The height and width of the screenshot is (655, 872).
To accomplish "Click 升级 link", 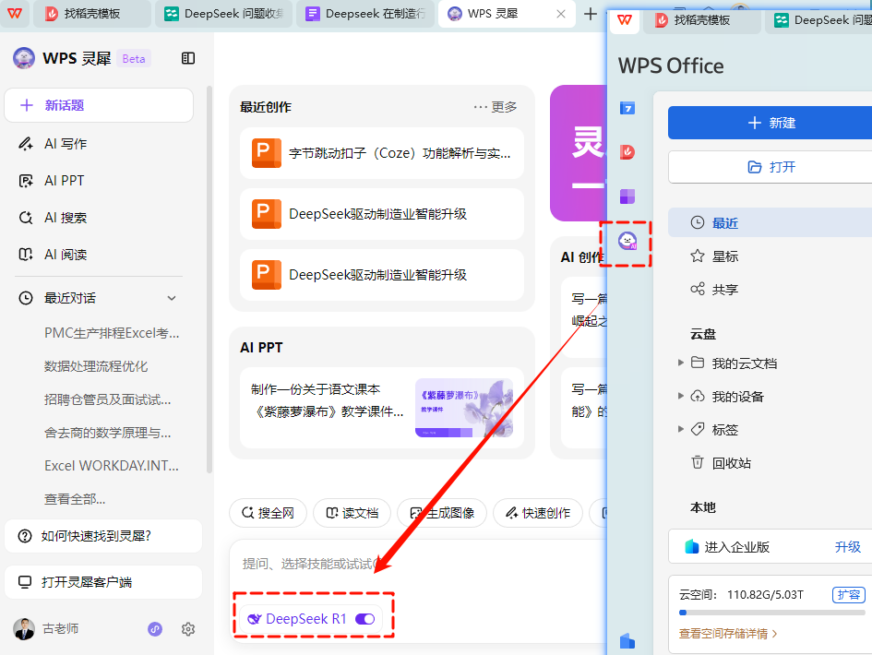I will (847, 547).
